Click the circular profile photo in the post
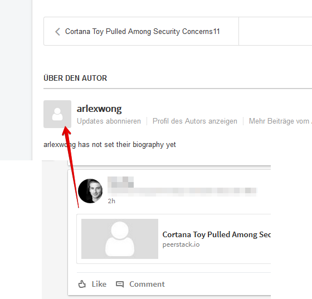The height and width of the screenshot is (299, 312). tap(90, 191)
